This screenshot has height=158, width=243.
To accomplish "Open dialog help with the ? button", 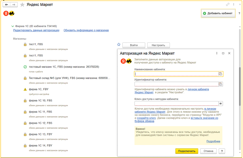I will (x=222, y=151).
